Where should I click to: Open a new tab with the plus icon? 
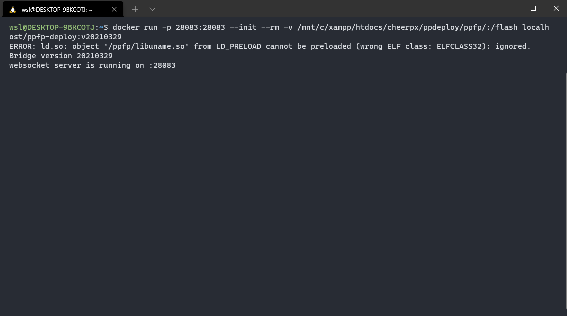(135, 10)
